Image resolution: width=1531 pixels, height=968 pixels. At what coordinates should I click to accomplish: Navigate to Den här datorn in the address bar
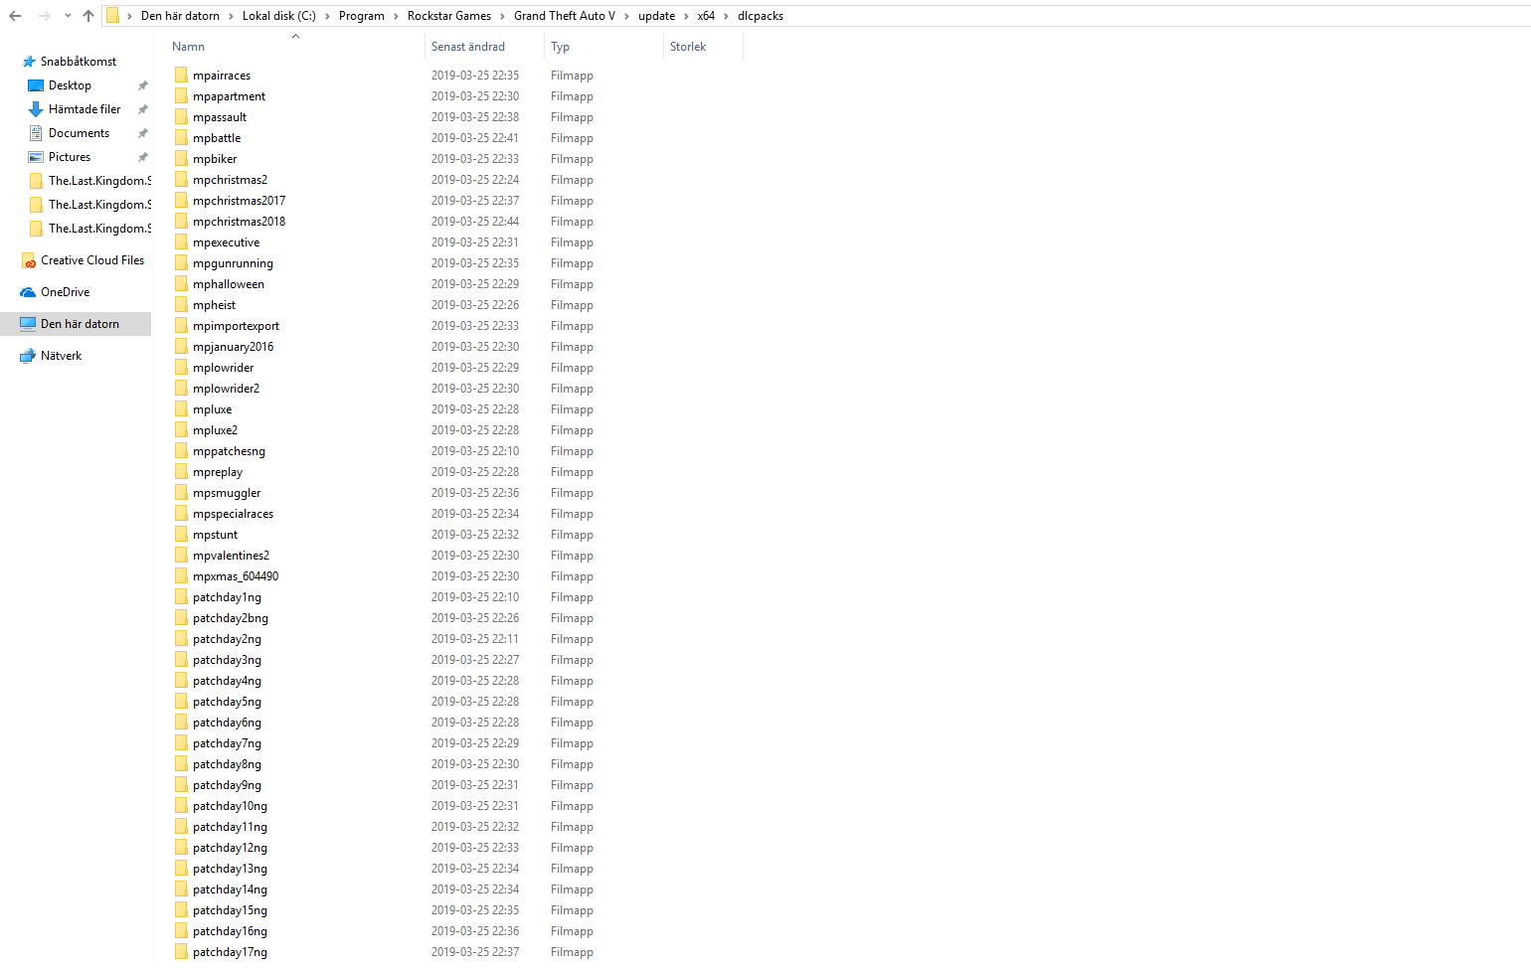pyautogui.click(x=180, y=16)
